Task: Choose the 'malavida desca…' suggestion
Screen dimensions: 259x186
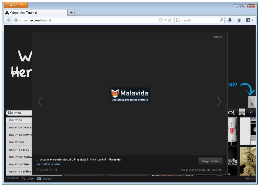Action: tap(19, 127)
